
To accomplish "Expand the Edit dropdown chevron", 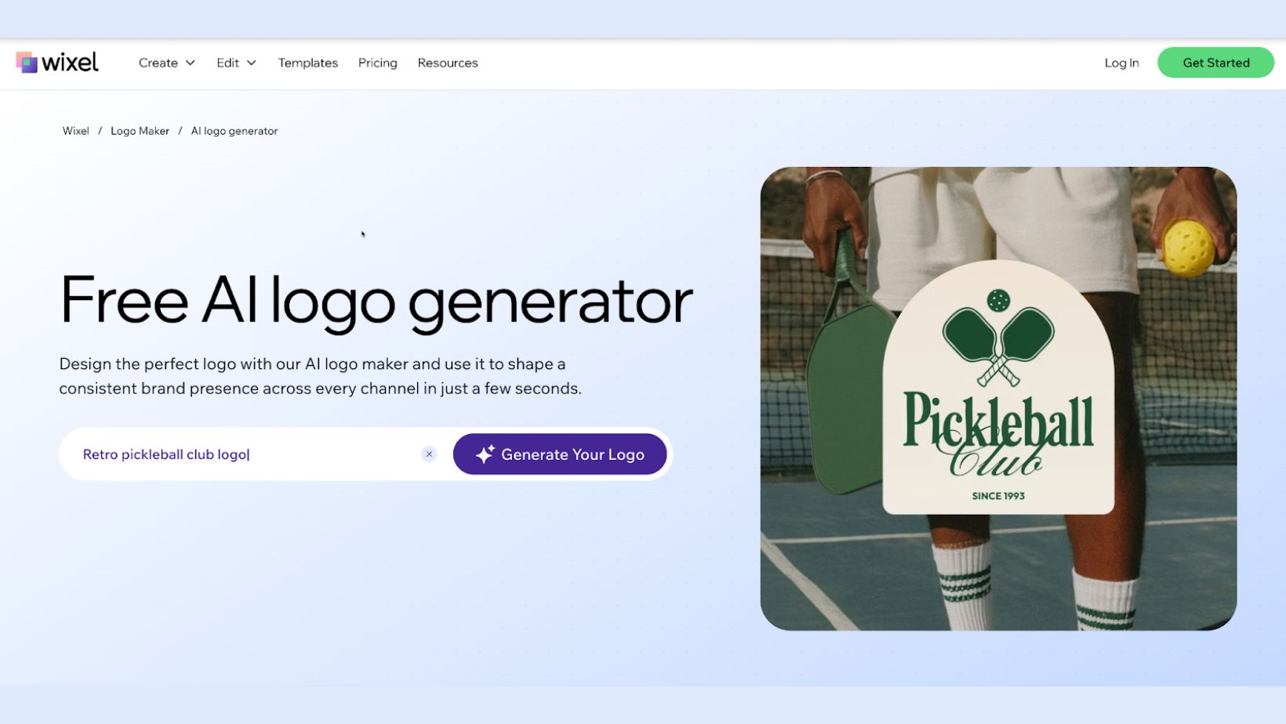I will click(x=252, y=63).
